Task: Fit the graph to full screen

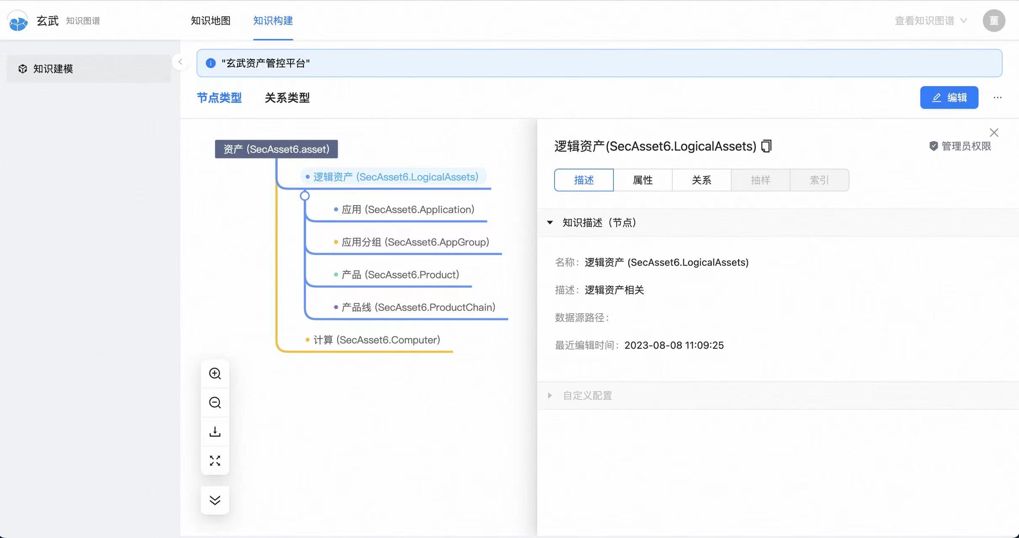Action: coord(215,461)
